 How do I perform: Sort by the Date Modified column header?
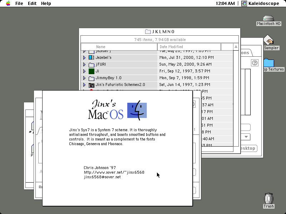click(189, 47)
